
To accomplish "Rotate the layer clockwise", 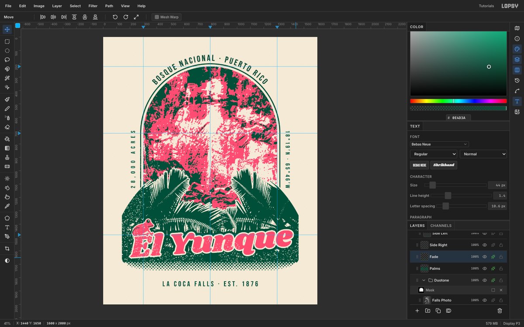I will point(126,17).
